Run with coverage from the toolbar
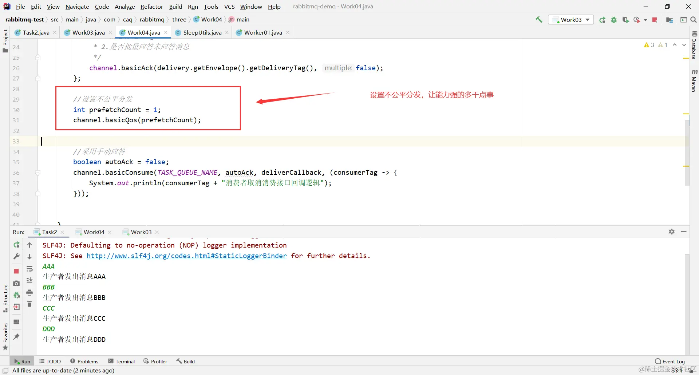 tap(625, 20)
